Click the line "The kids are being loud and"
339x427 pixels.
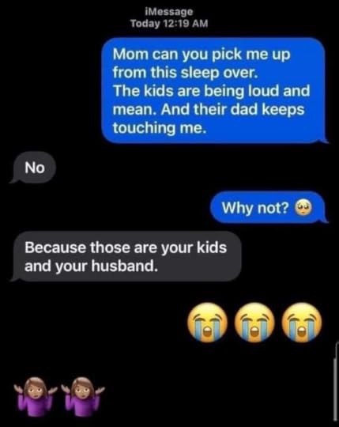212,91
